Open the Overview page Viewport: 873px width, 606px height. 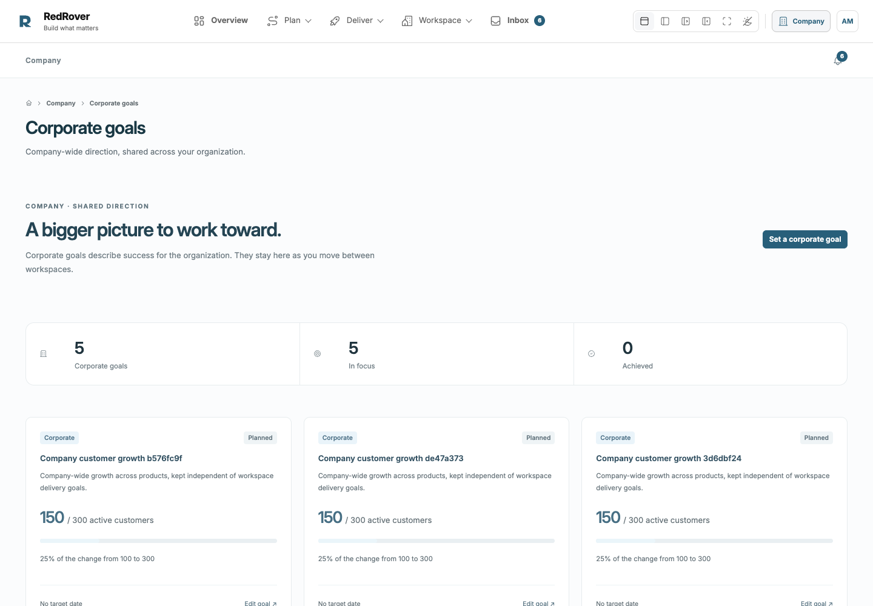click(x=221, y=21)
